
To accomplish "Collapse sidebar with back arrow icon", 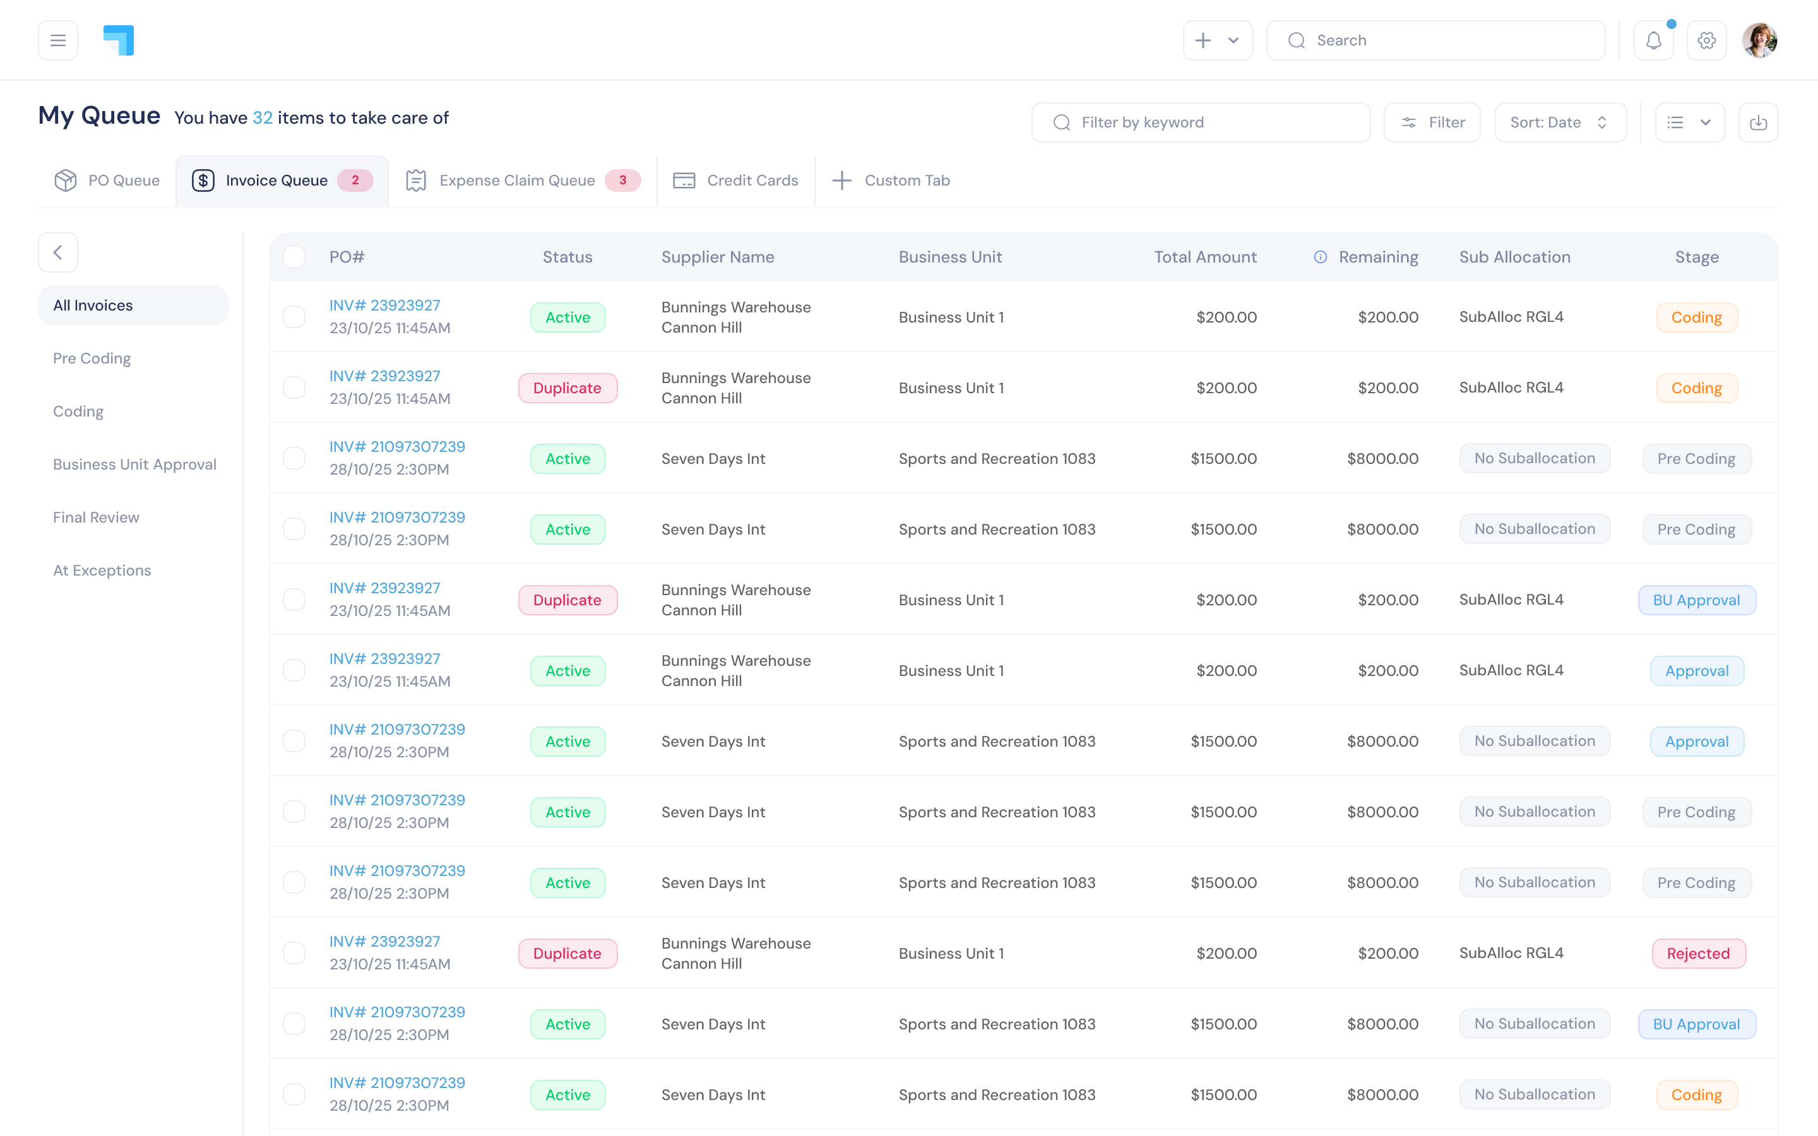I will 58,252.
